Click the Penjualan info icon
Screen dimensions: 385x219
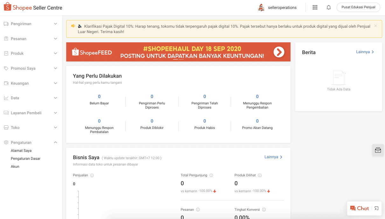pos(92,175)
